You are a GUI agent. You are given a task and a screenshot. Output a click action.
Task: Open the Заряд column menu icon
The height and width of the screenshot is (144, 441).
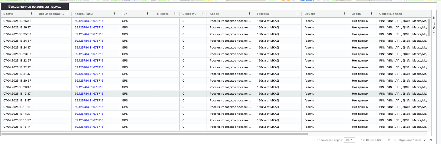(372, 14)
